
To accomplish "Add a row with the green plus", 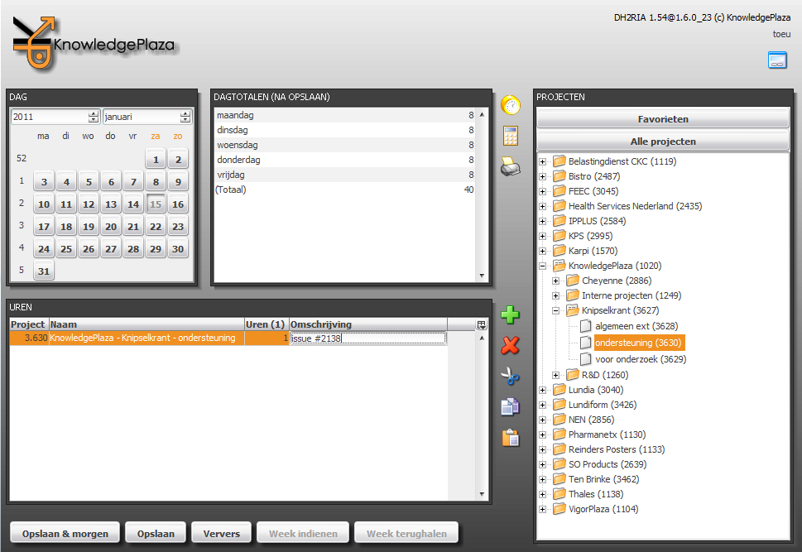I will 510,314.
